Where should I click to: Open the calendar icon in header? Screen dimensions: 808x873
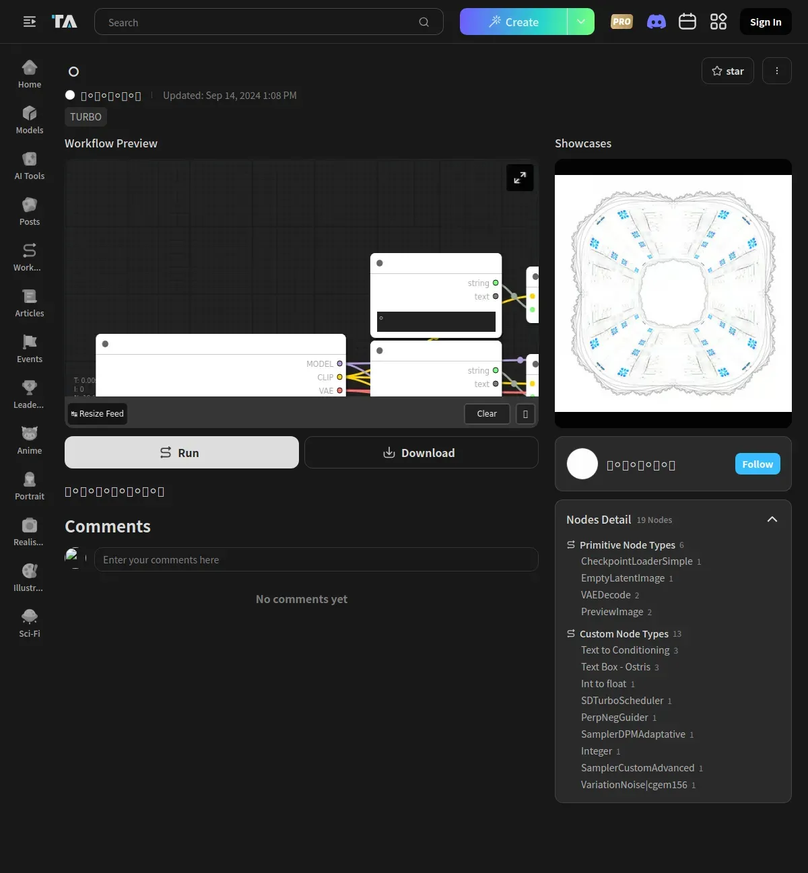point(687,22)
